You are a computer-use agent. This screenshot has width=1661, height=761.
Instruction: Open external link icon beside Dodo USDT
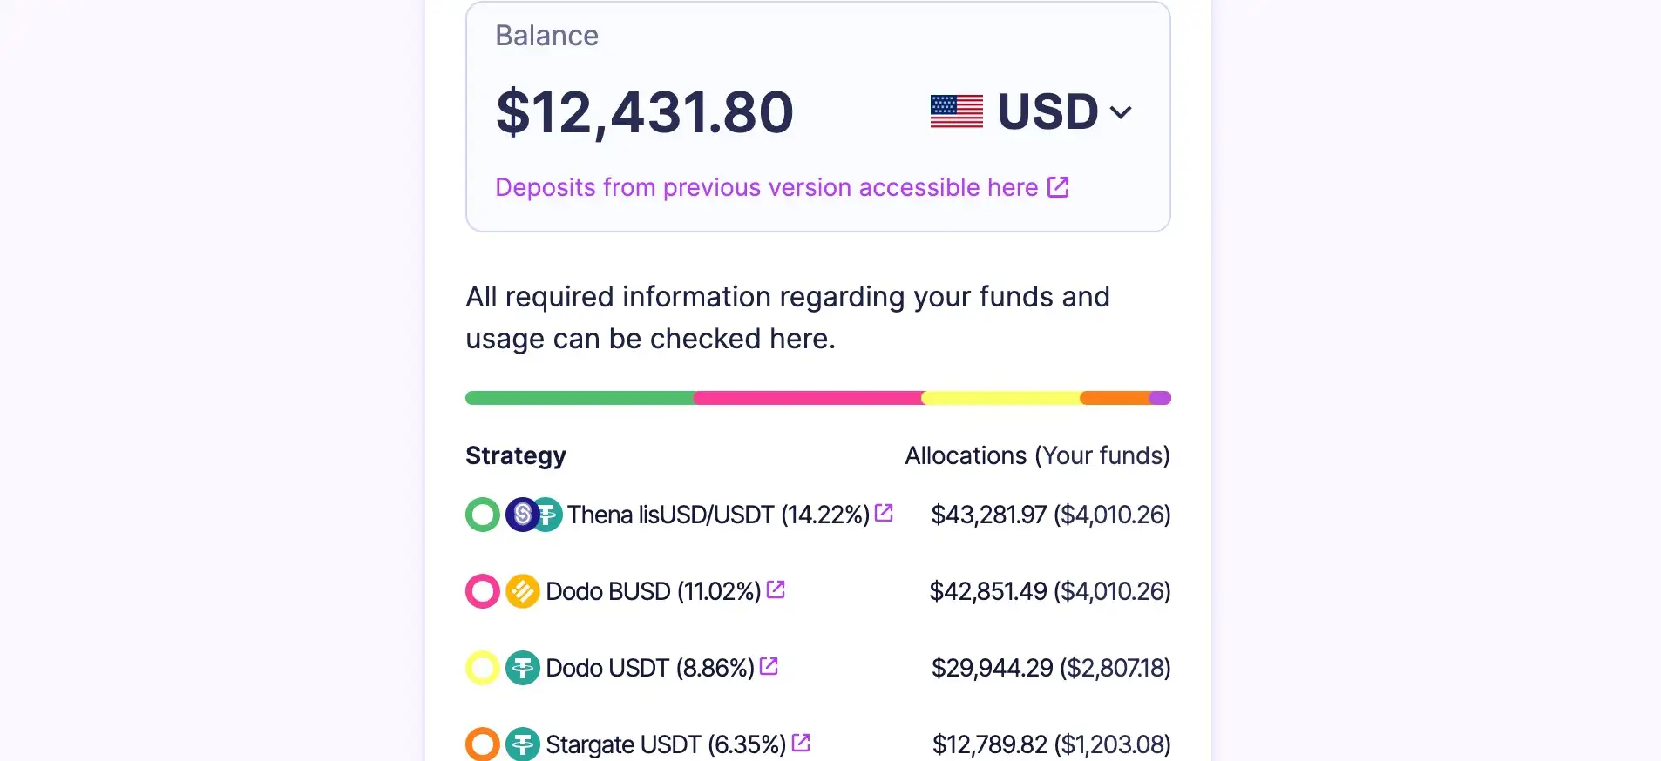pyautogui.click(x=769, y=666)
